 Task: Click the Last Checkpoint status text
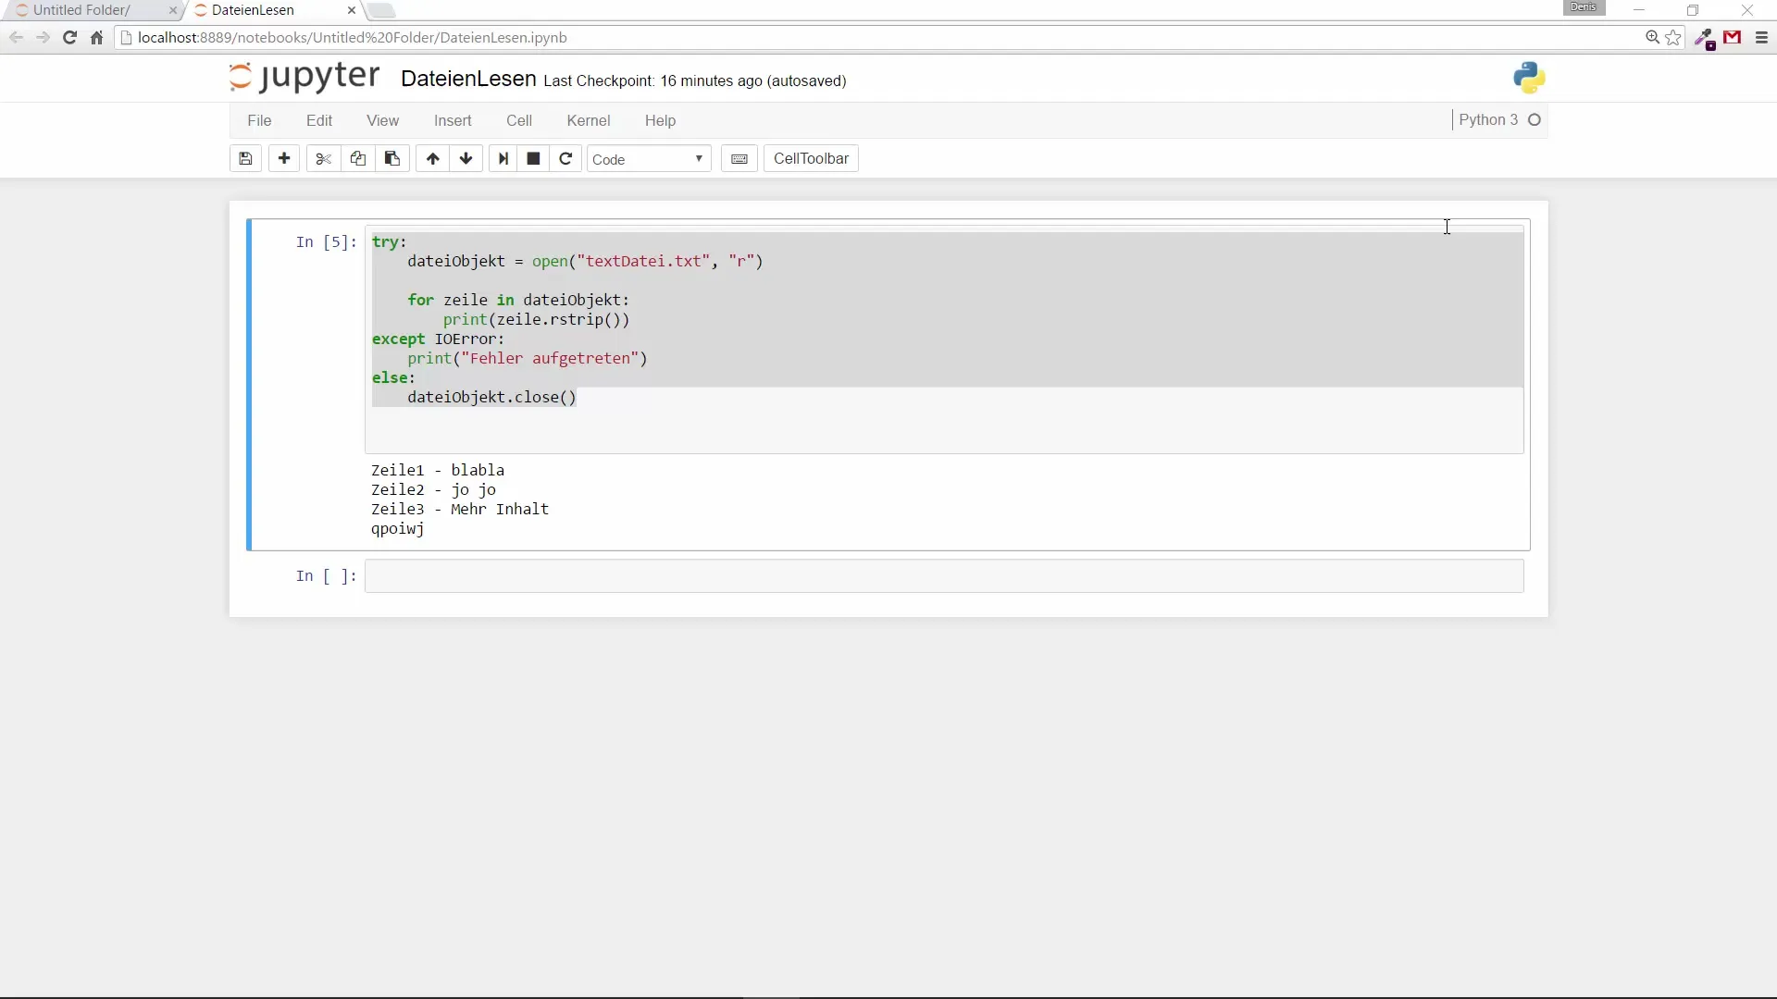[695, 81]
